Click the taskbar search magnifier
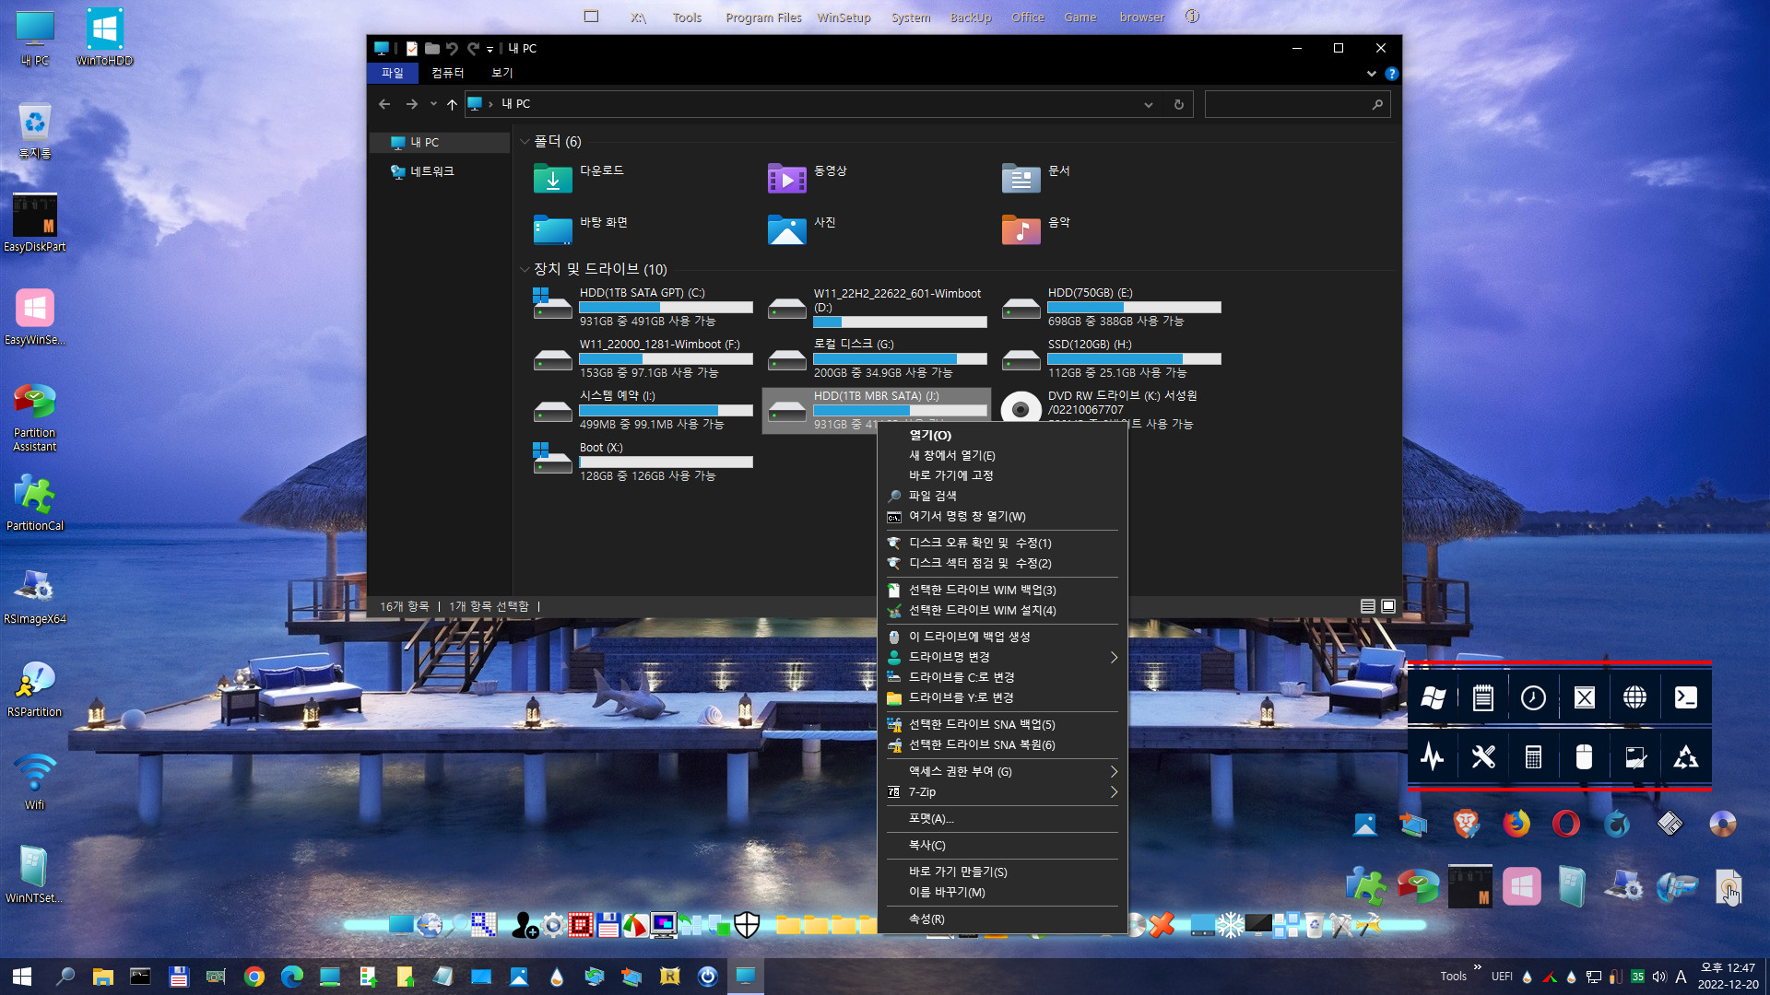 coord(65,977)
